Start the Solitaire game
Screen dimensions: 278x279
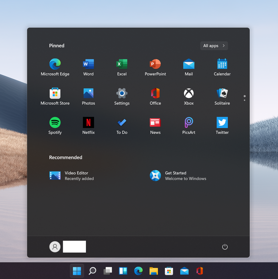[x=222, y=96]
